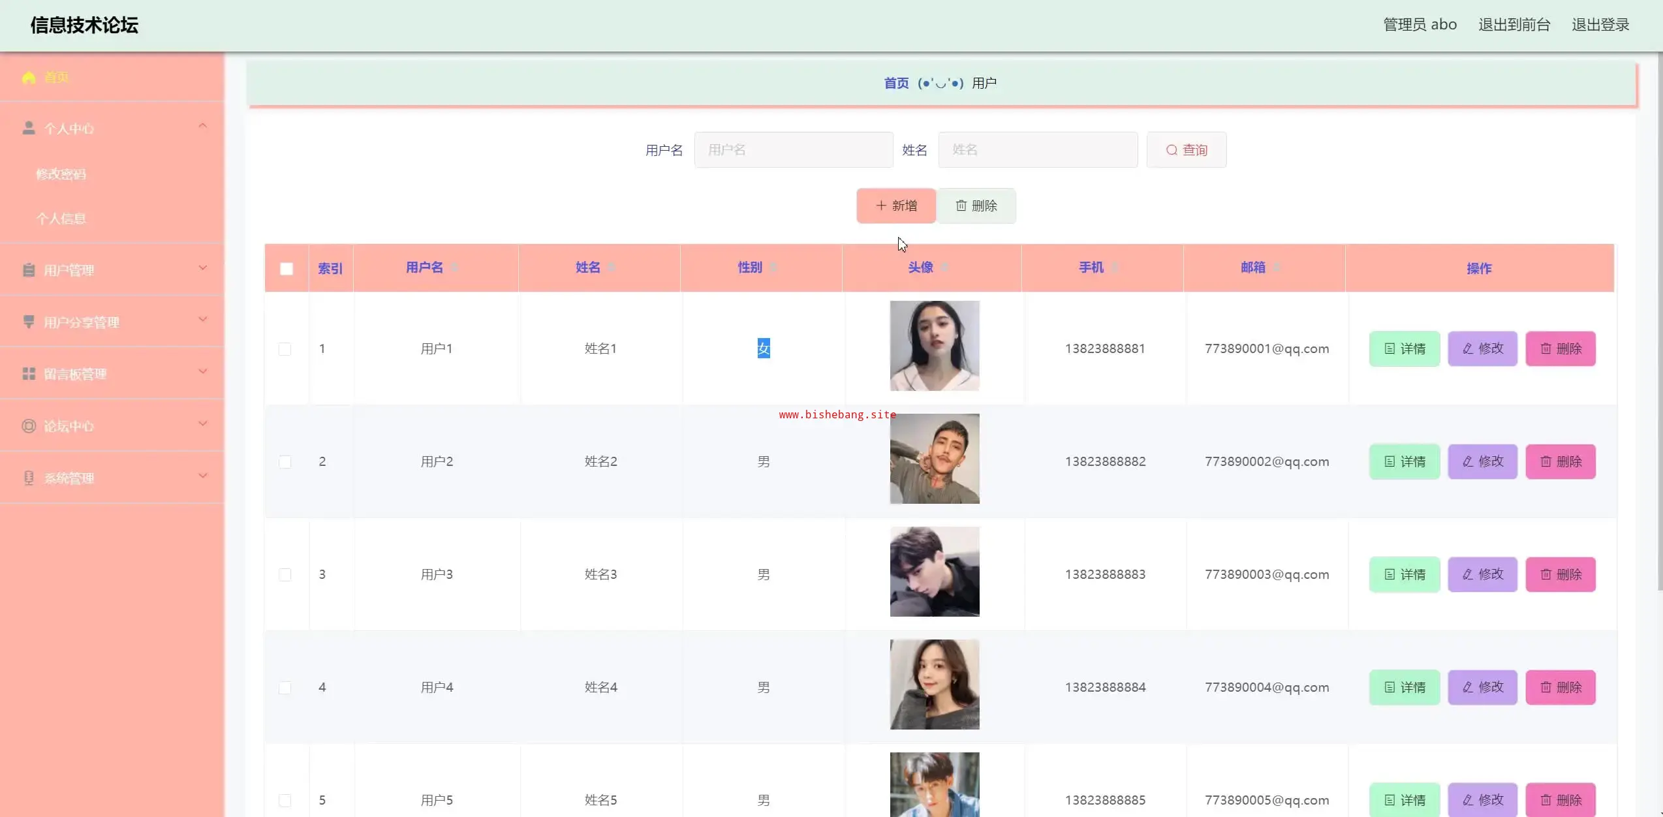Click the clipboard icon beside 用户管理
This screenshot has width=1663, height=817.
(29, 270)
